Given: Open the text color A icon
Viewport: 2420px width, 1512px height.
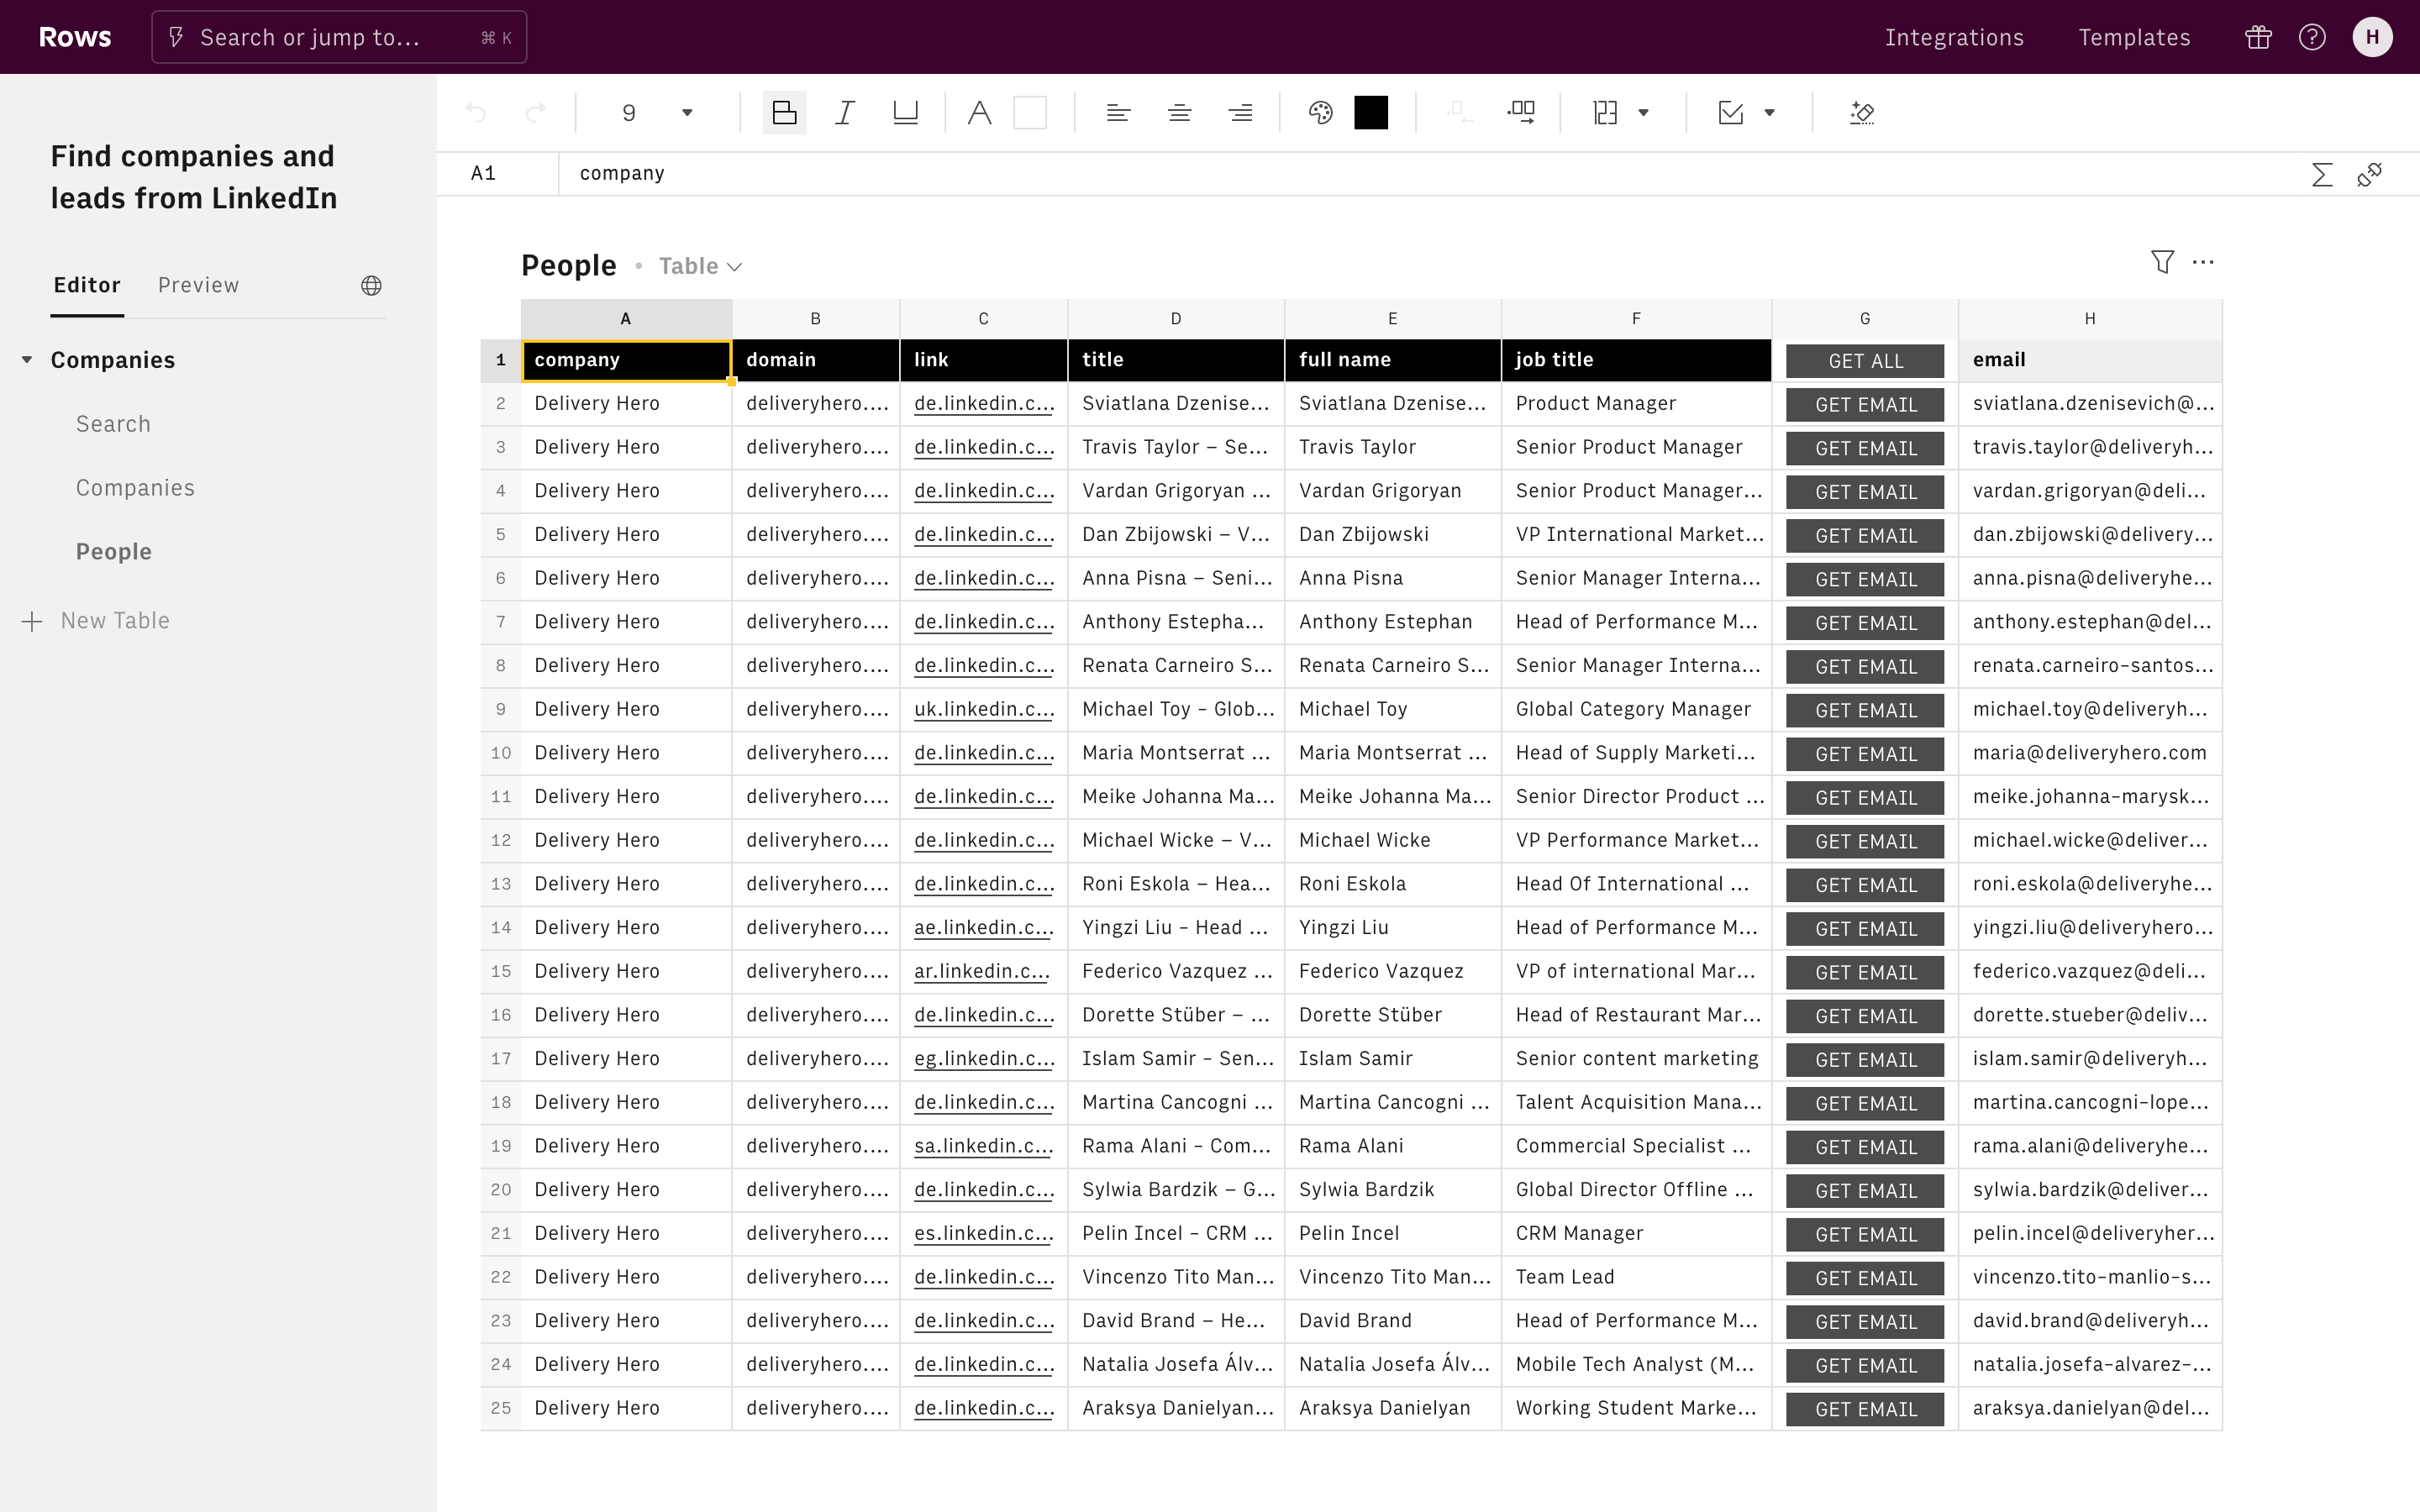Looking at the screenshot, I should click(979, 113).
